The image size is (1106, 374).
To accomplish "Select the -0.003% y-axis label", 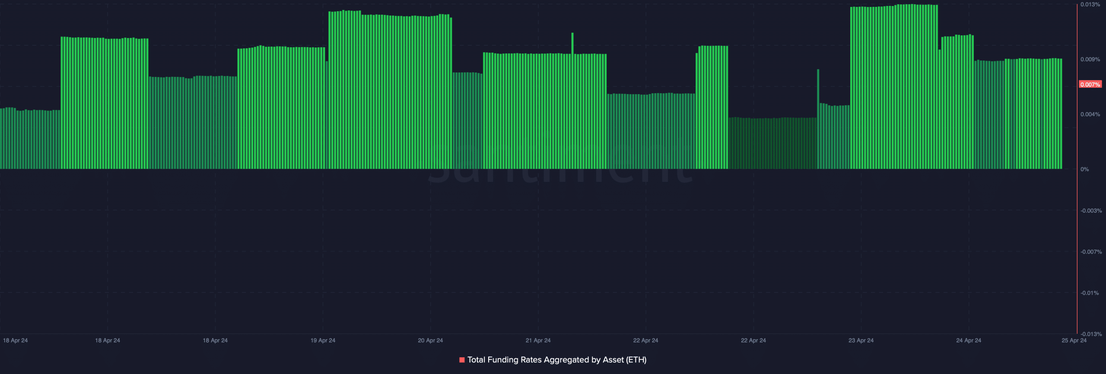I will pyautogui.click(x=1091, y=211).
